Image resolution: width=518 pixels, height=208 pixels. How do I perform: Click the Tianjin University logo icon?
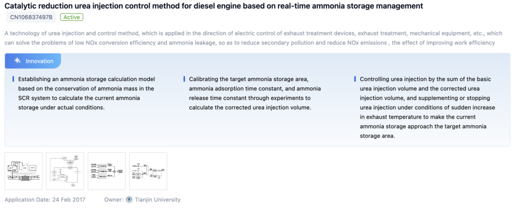(x=128, y=199)
